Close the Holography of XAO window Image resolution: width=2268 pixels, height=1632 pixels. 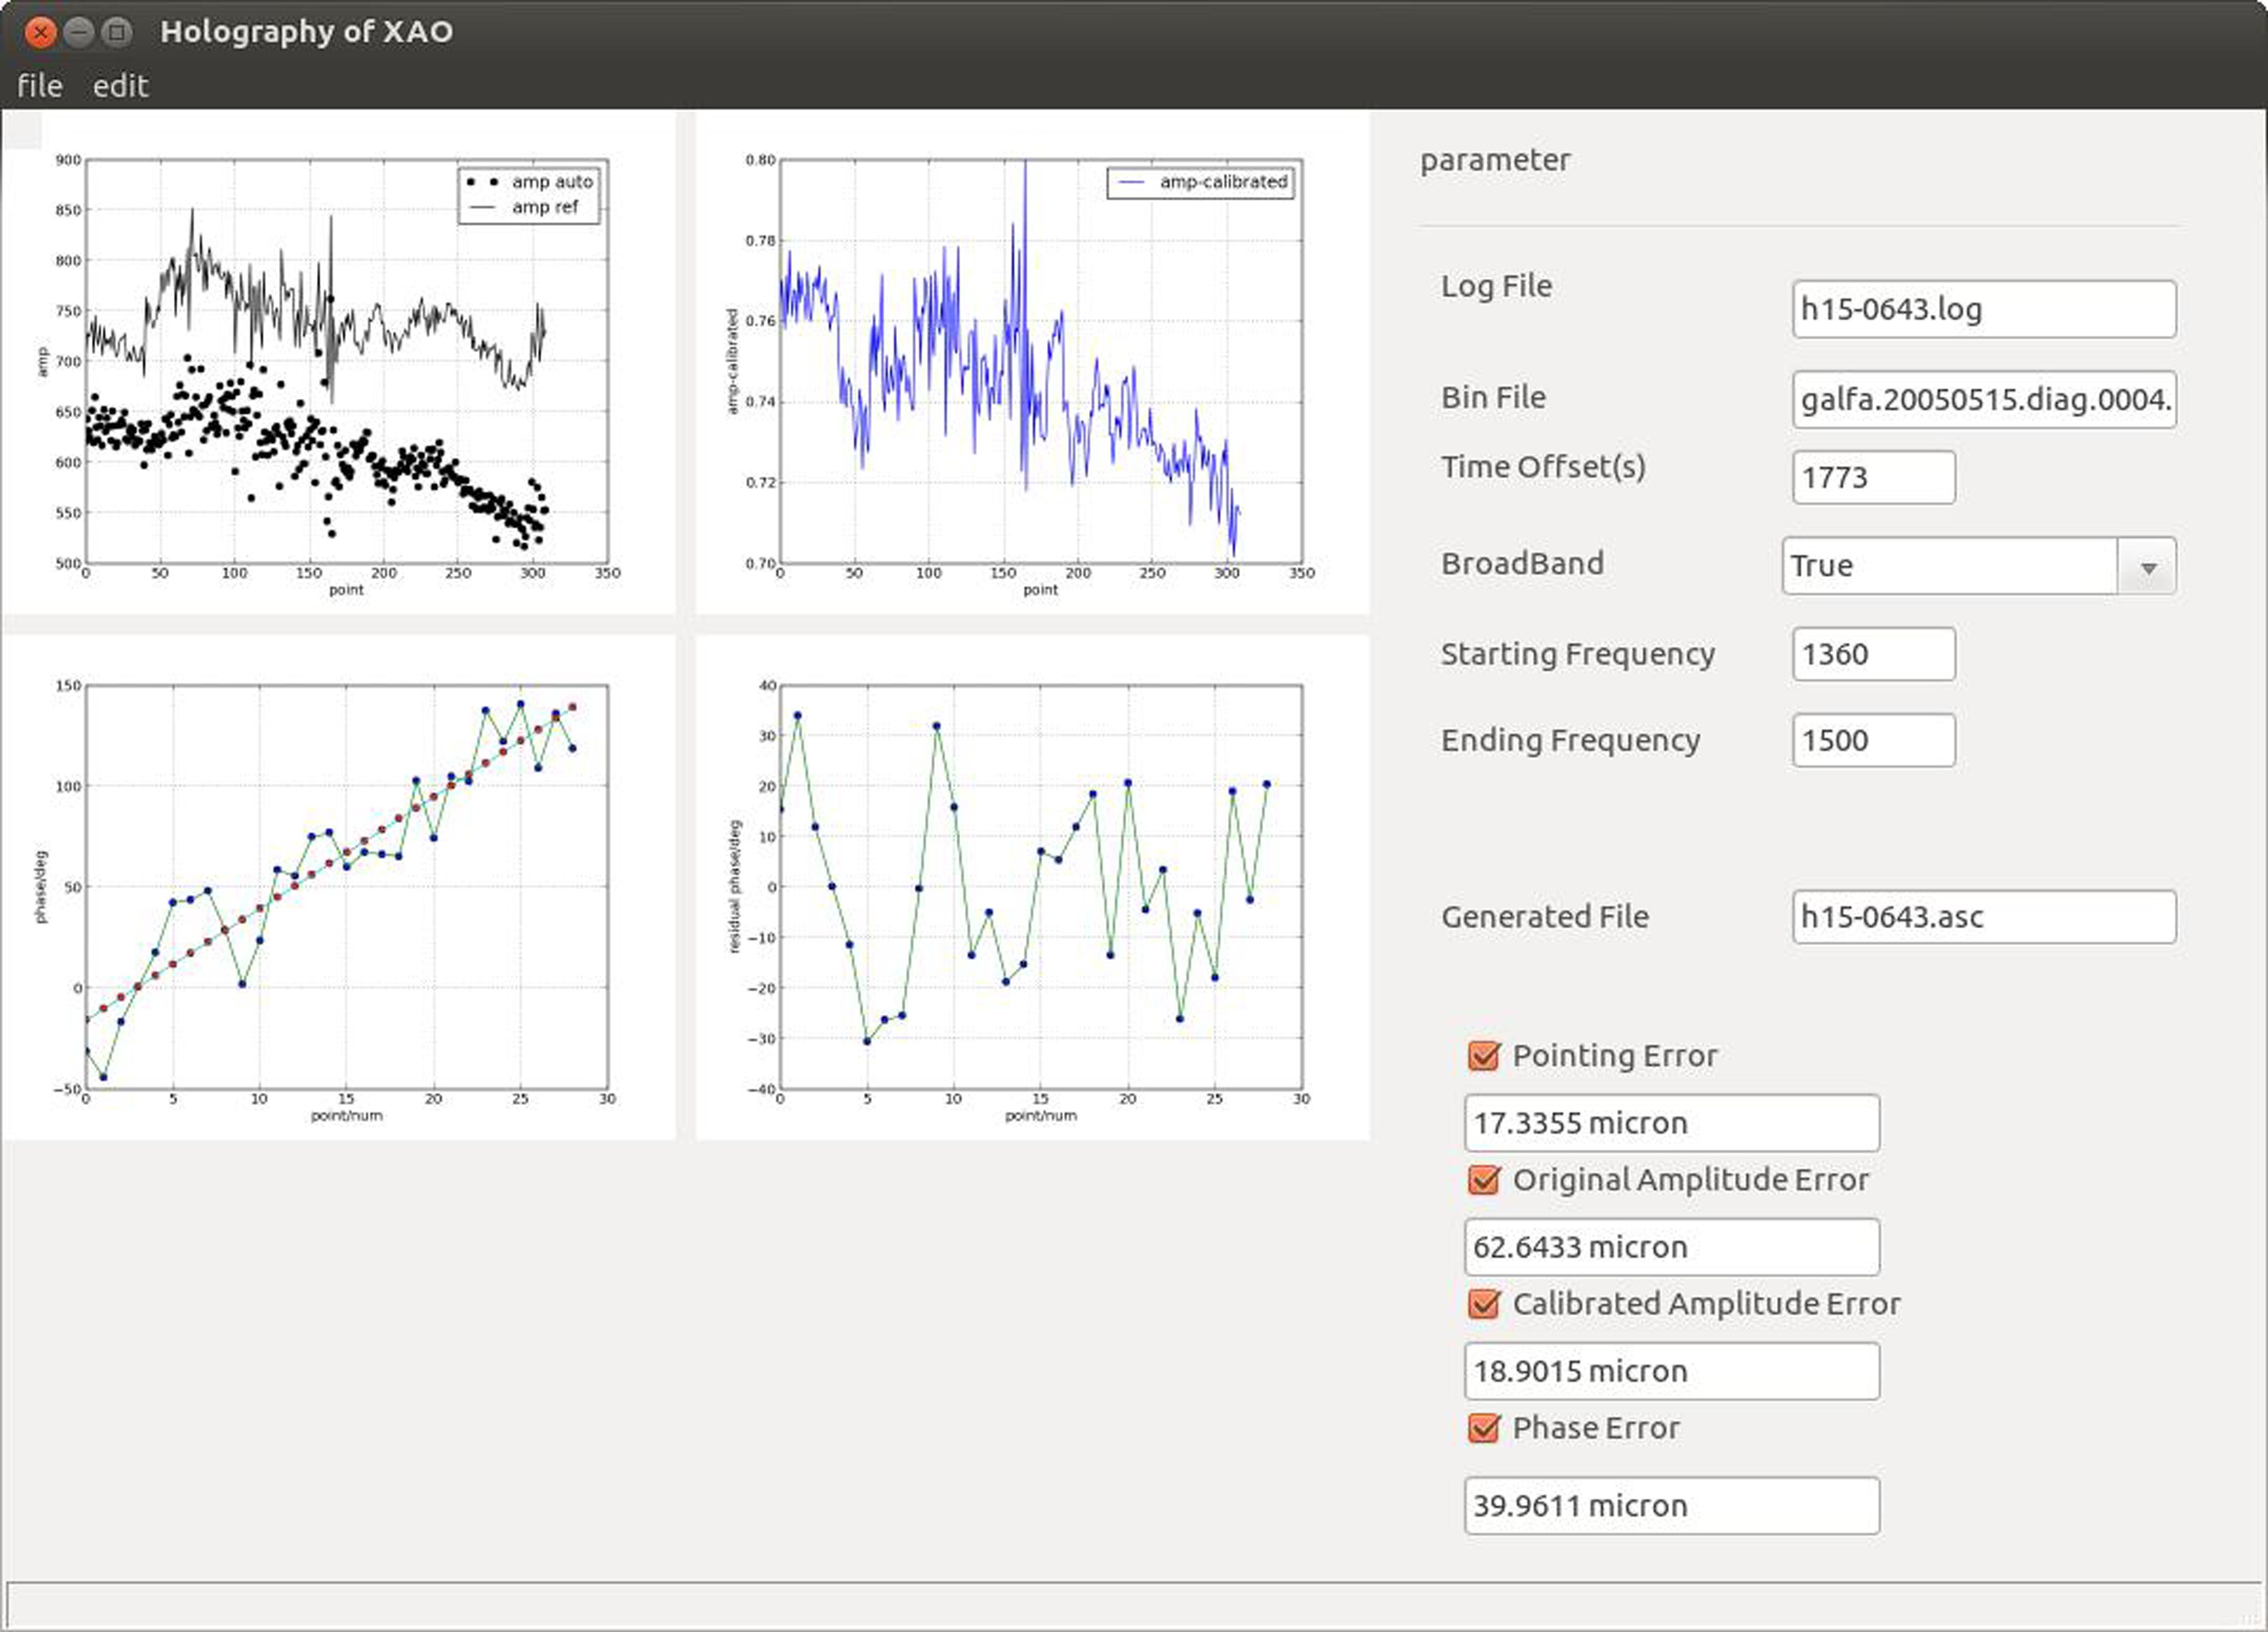tap(40, 33)
